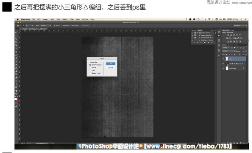The height and width of the screenshot is (153, 252).
Task: Hide the Background layer with its eye icon
Action: click(223, 68)
